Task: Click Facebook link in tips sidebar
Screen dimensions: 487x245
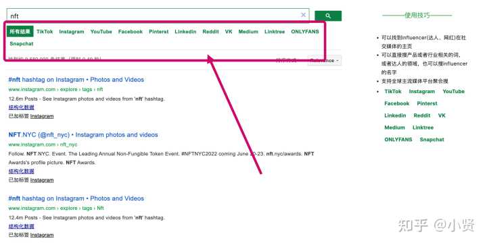Action: (397, 103)
